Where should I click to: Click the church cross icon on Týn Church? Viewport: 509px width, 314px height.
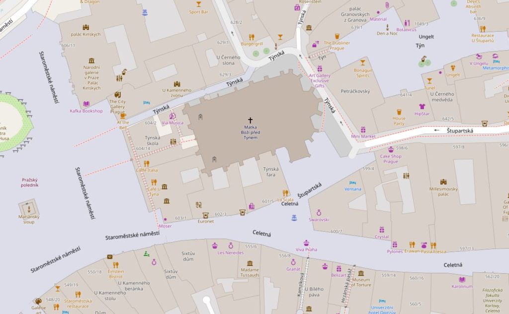[251, 120]
